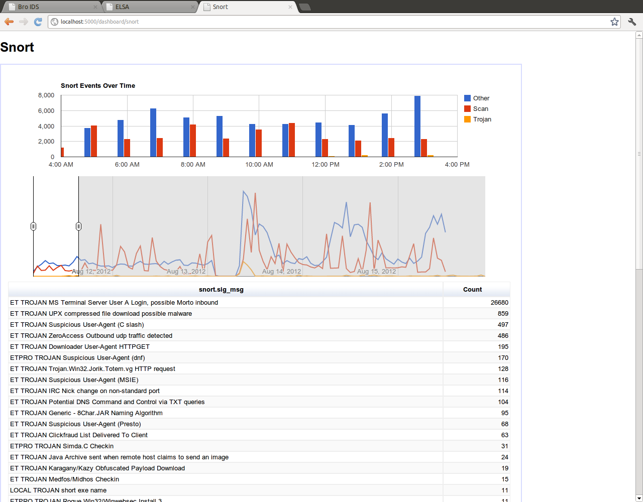The image size is (643, 502).
Task: Click the site identity globe in address bar
Action: click(54, 22)
